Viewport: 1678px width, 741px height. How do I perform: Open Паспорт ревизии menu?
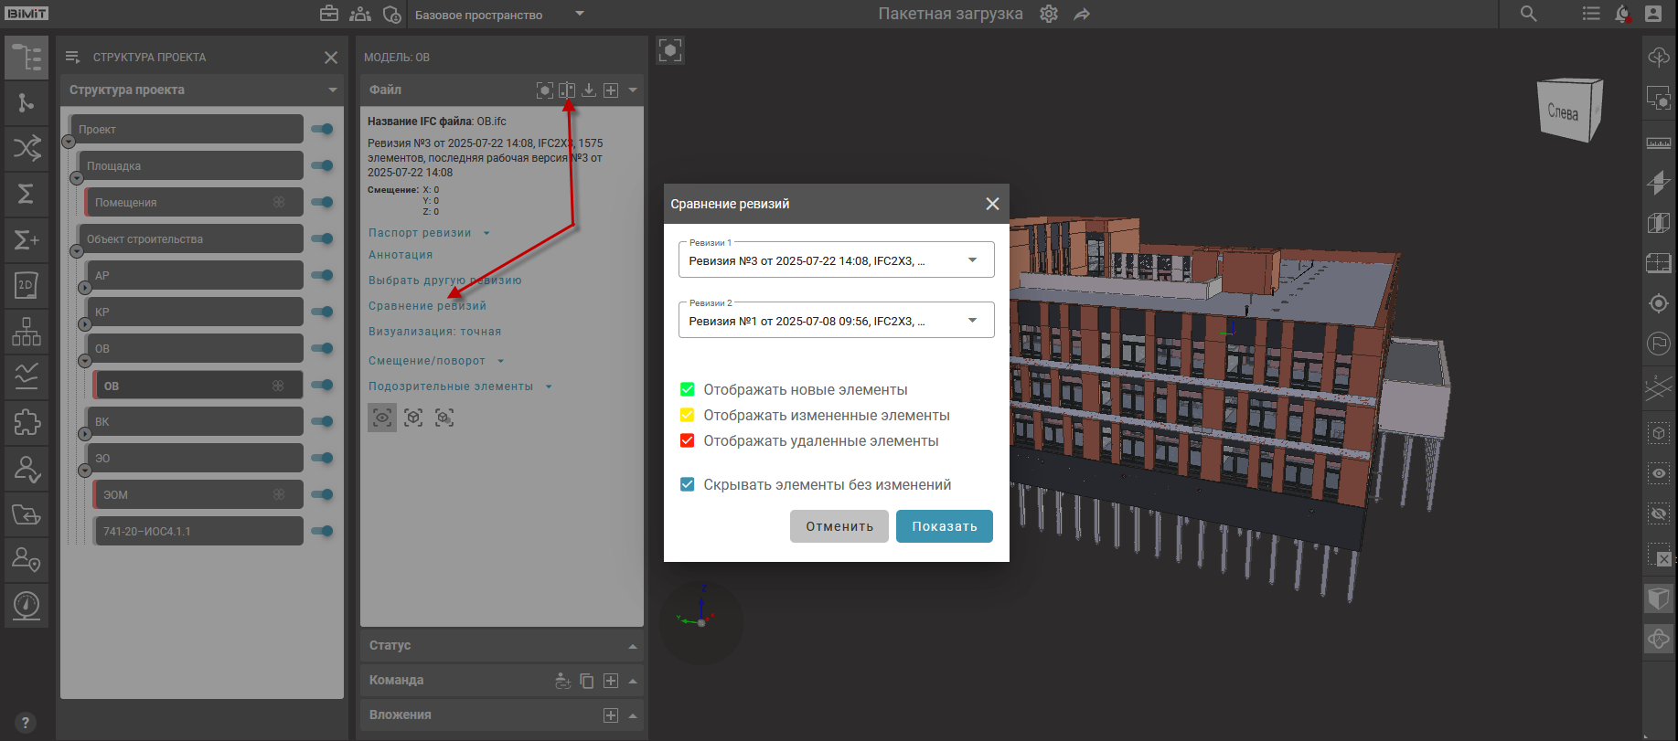429,233
